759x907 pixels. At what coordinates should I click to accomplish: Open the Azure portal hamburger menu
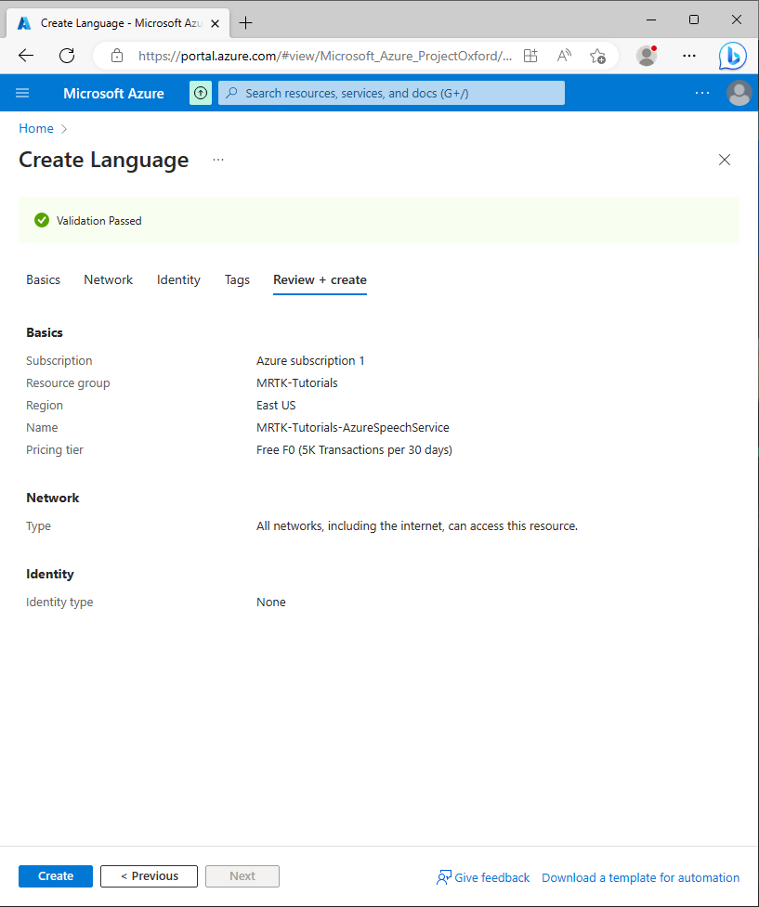pos(23,93)
